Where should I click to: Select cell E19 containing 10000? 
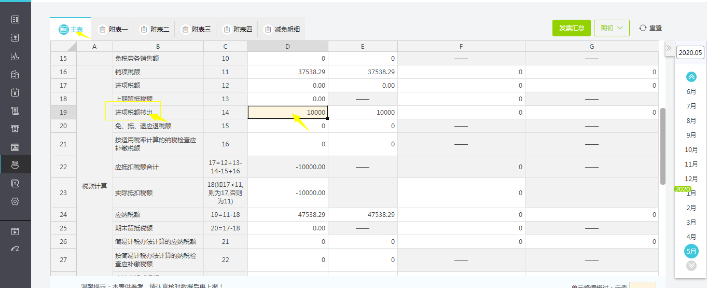pos(363,113)
